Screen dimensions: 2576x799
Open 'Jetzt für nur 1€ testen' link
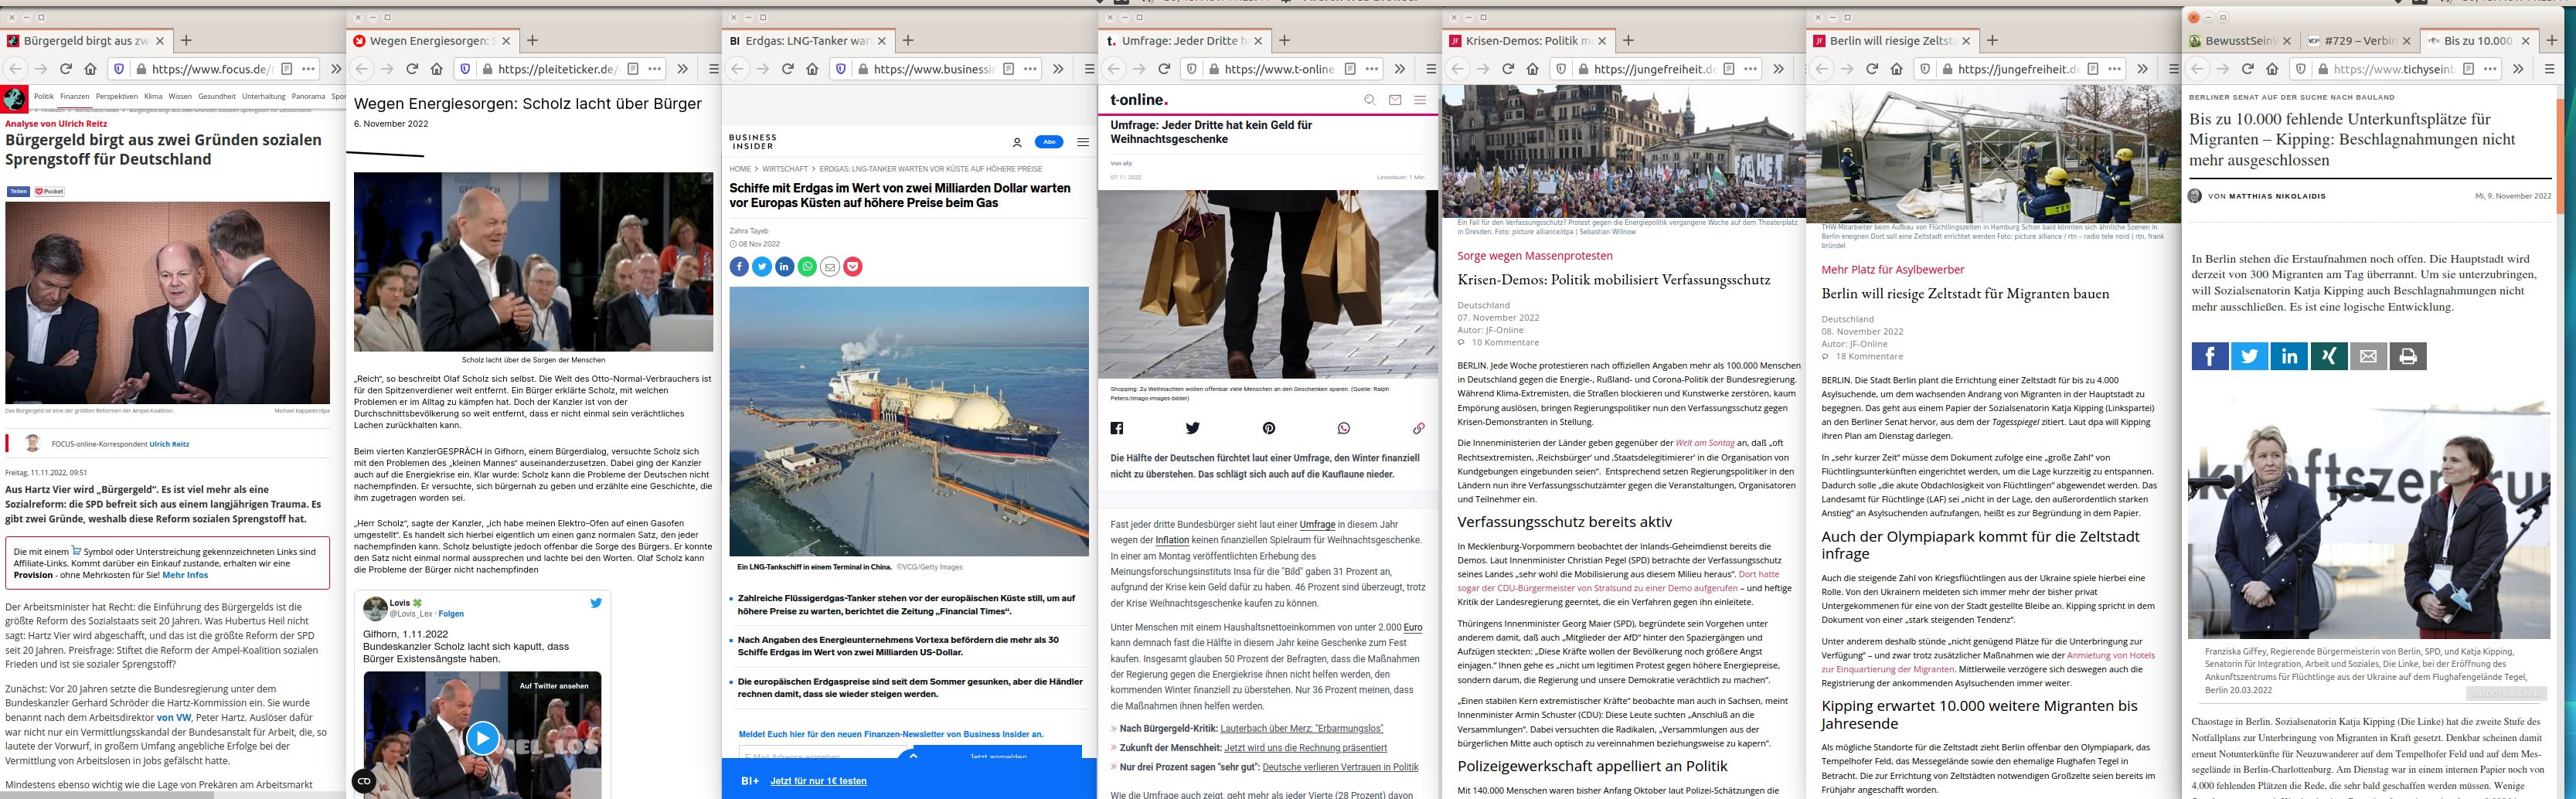tap(818, 781)
